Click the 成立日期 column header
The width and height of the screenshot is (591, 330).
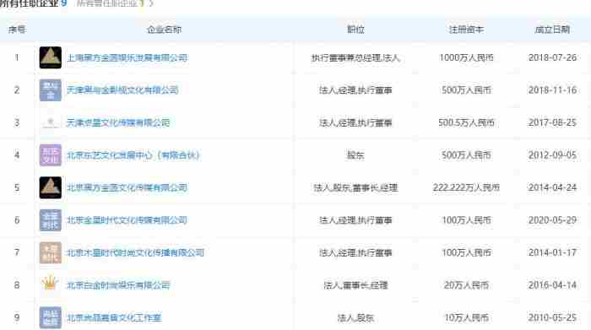(x=552, y=30)
